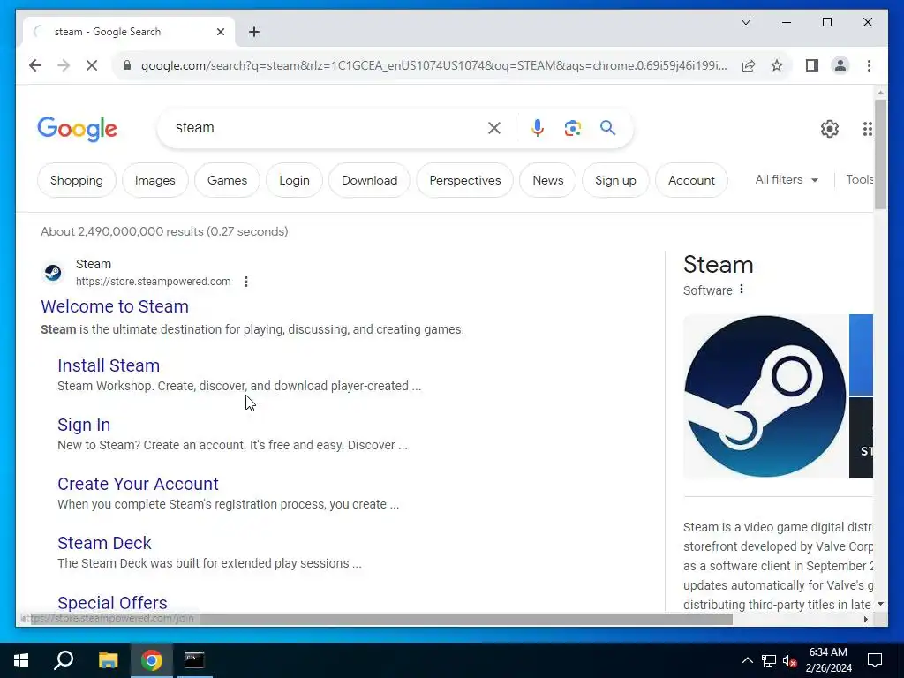Viewport: 904px width, 678px height.
Task: Open the more options dots beside Software
Action: point(742,289)
